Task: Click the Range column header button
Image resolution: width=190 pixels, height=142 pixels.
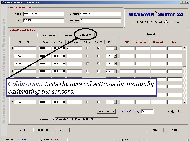Action: pos(111,42)
